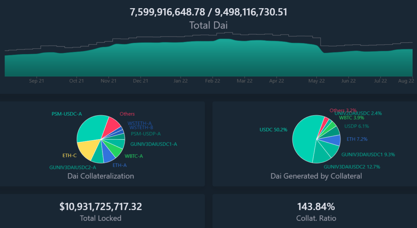Select the WSTETH-A label

coord(140,123)
